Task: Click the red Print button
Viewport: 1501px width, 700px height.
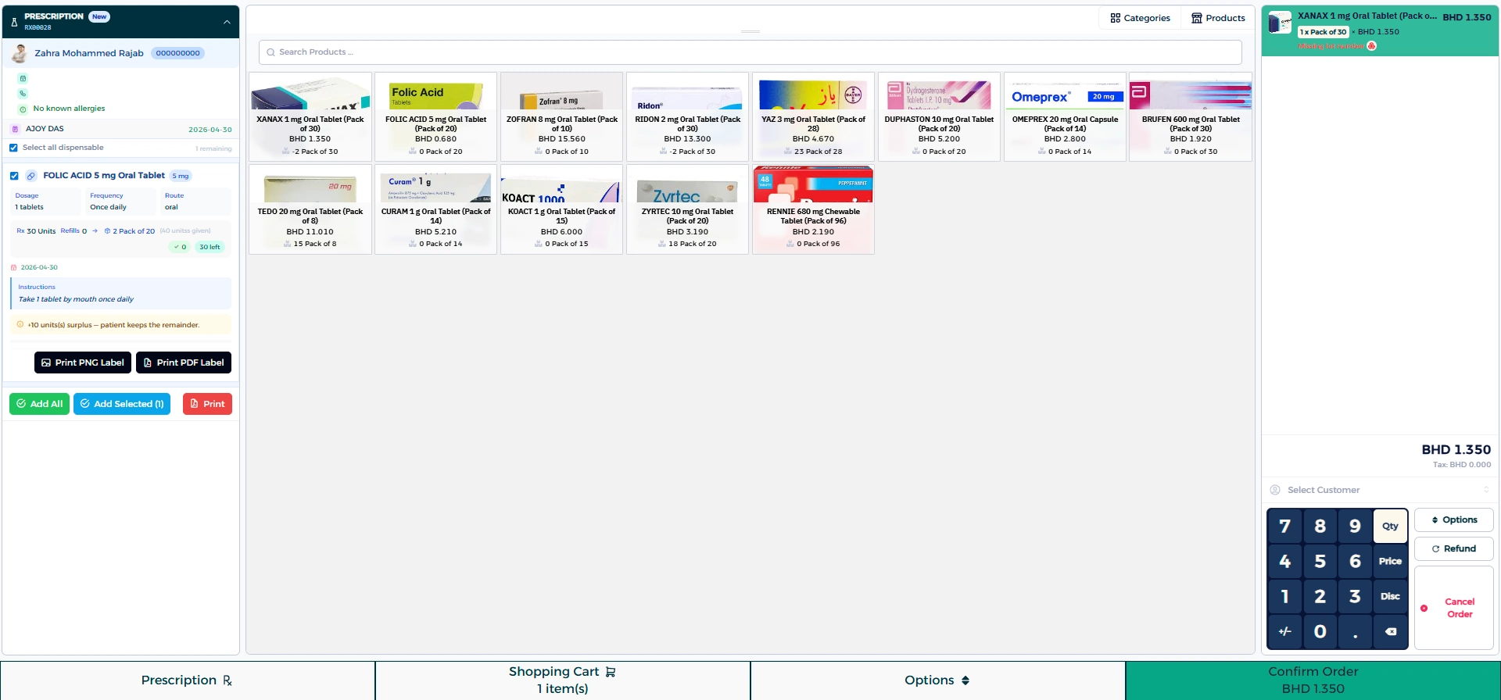Action: coord(207,404)
